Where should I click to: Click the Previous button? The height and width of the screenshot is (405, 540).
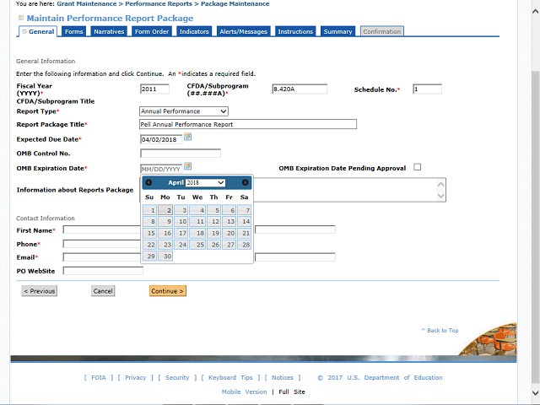pos(40,291)
